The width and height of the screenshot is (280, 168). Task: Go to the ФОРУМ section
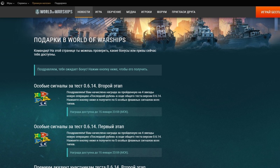pyautogui.click(x=162, y=12)
